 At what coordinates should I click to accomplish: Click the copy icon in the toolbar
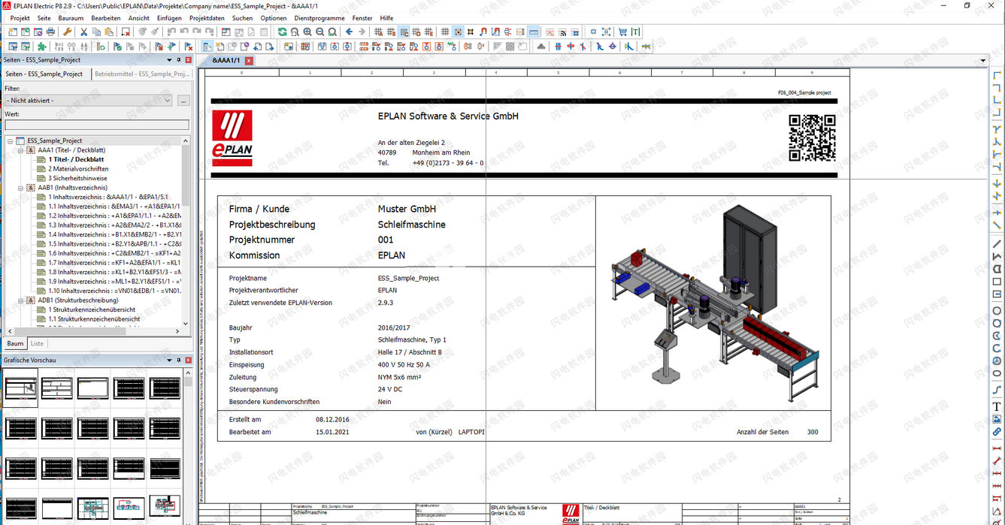click(x=96, y=32)
